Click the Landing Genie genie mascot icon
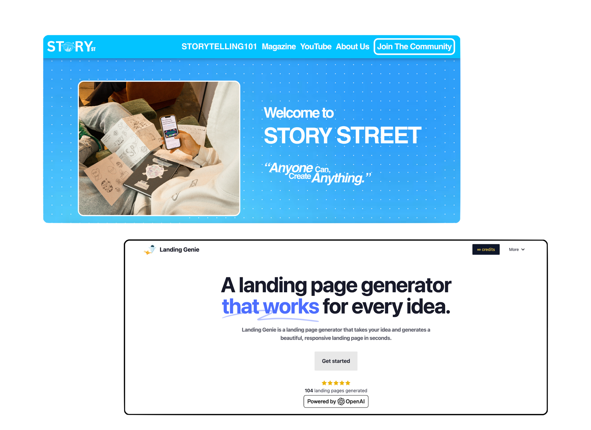Image resolution: width=591 pixels, height=430 pixels. coord(150,249)
